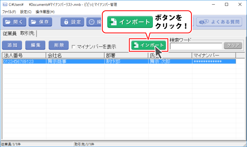Click the 部署 column header
247x147 pixels.
126,56
